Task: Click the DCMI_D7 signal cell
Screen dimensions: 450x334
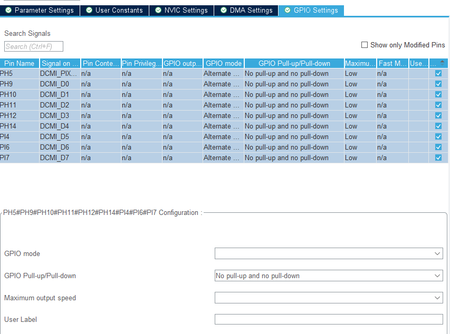Action: tap(60, 158)
